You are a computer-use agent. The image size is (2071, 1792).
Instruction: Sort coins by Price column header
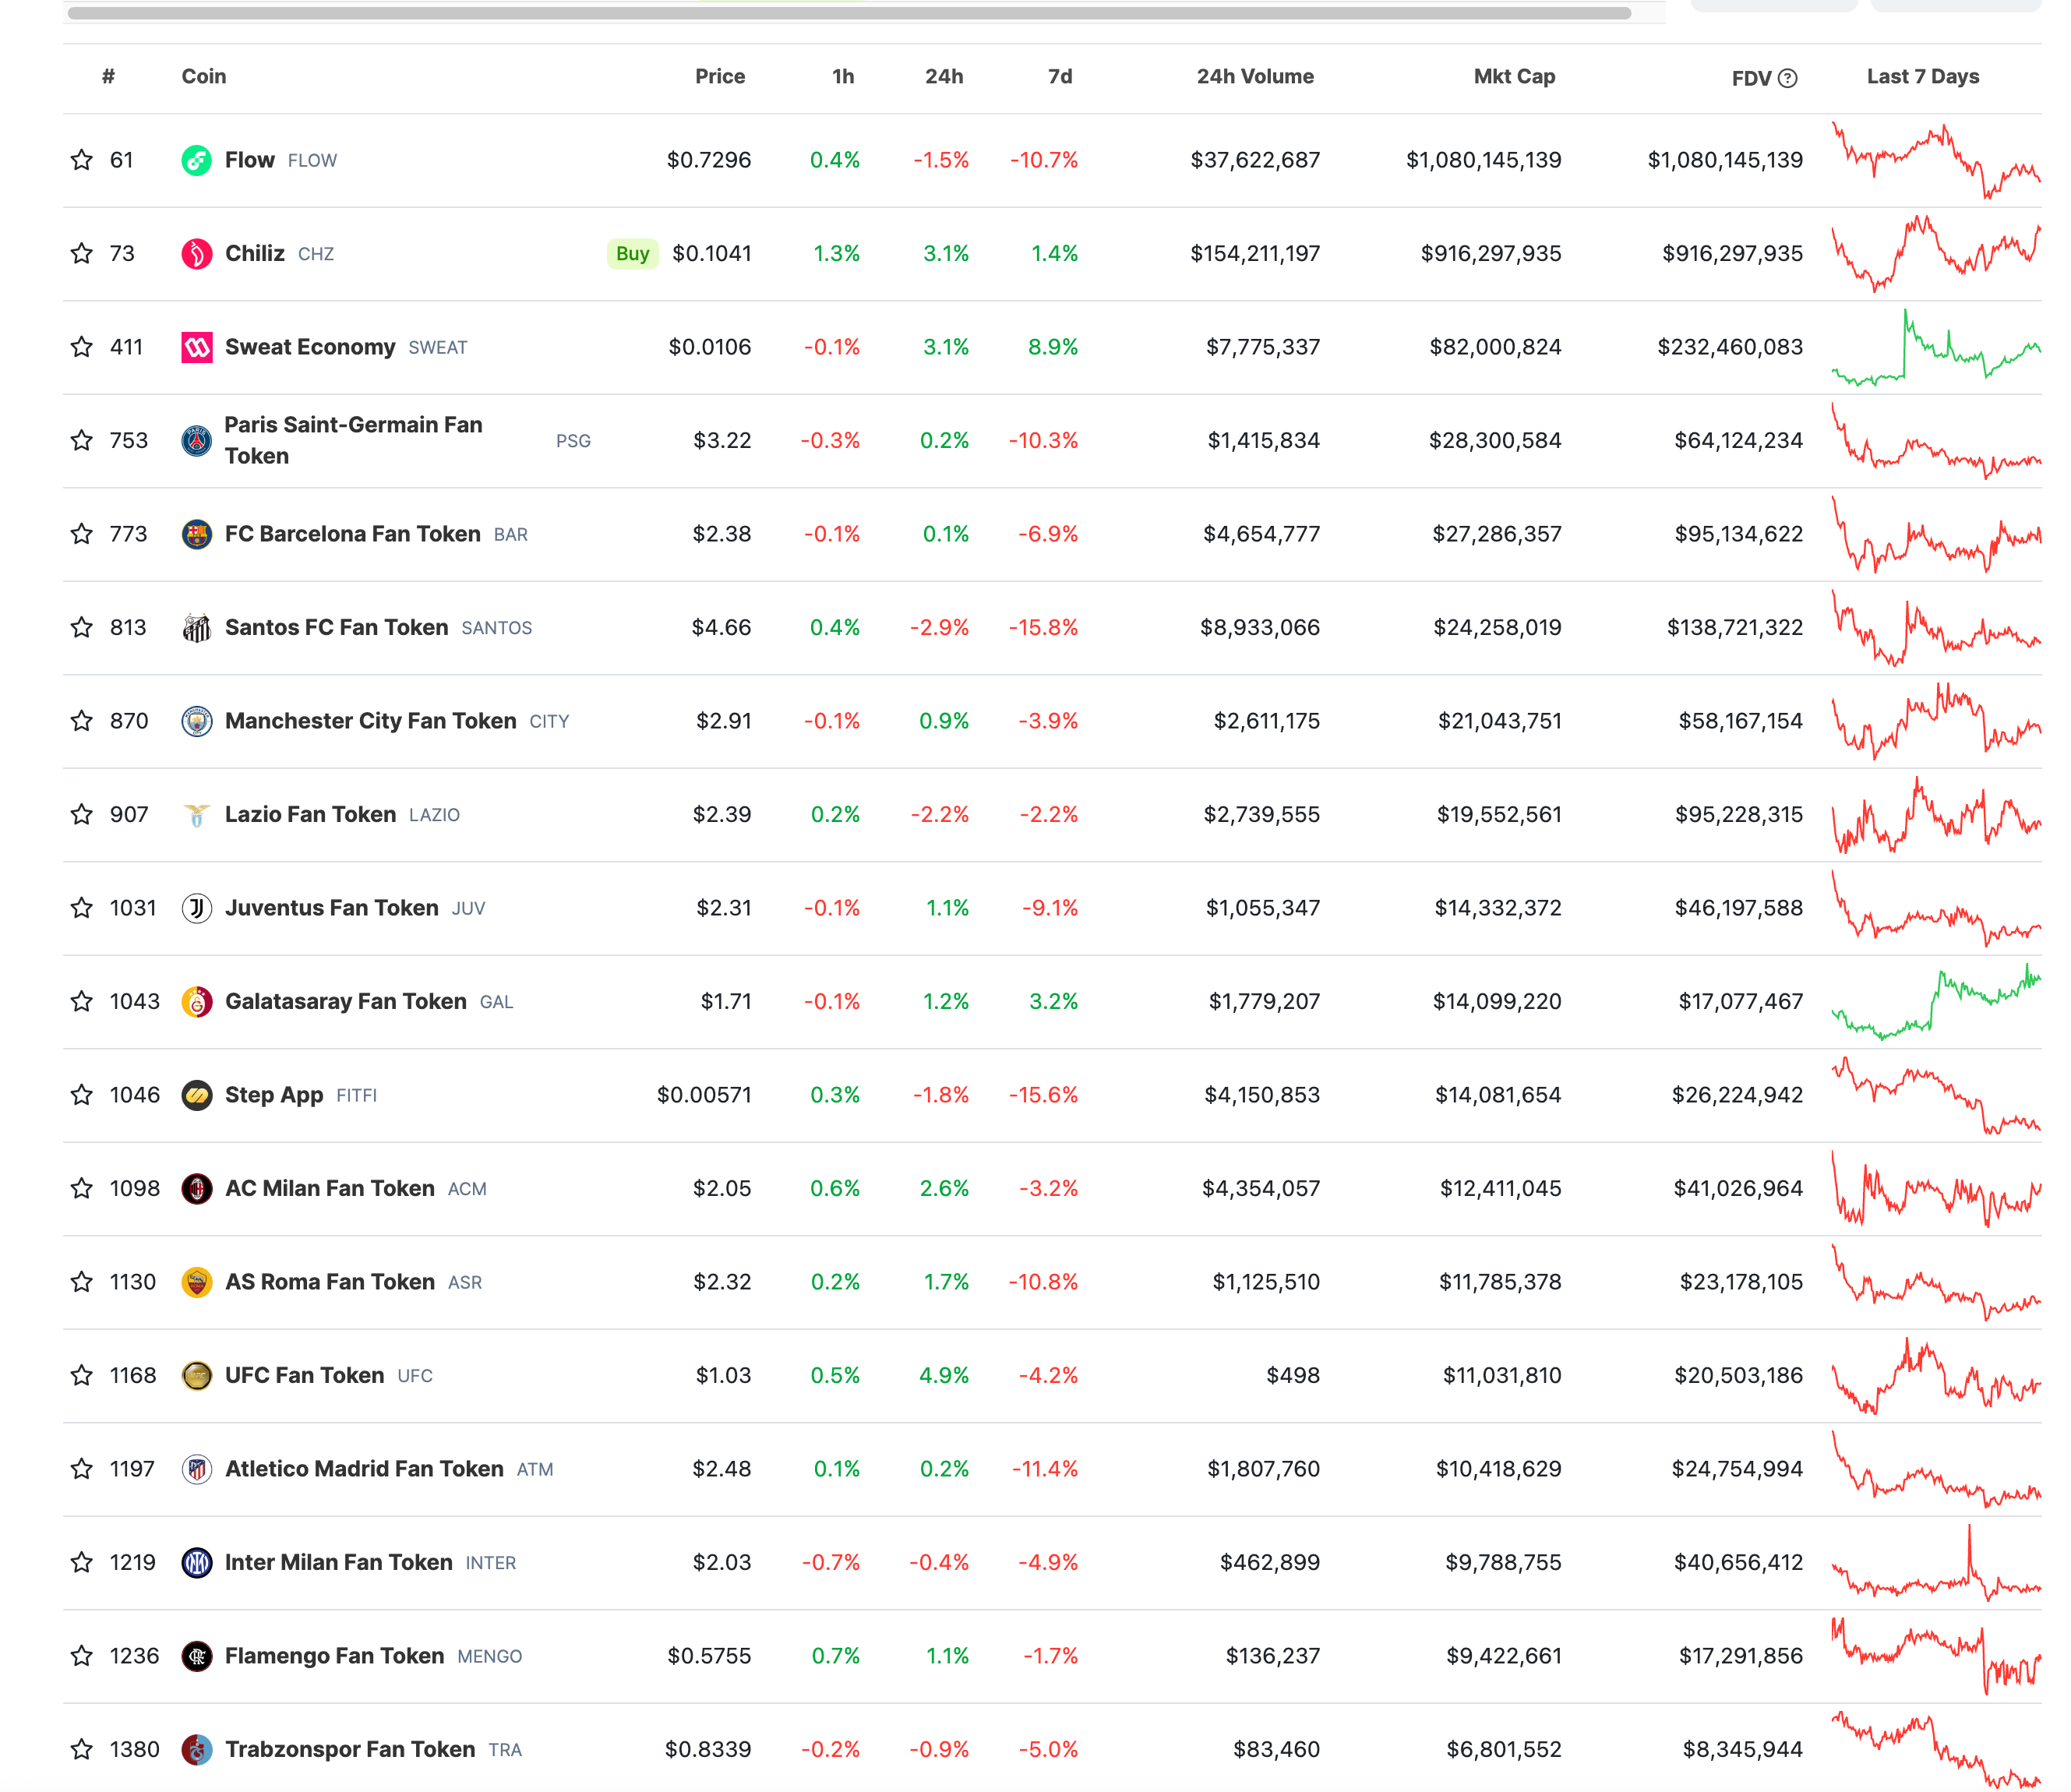coord(719,77)
